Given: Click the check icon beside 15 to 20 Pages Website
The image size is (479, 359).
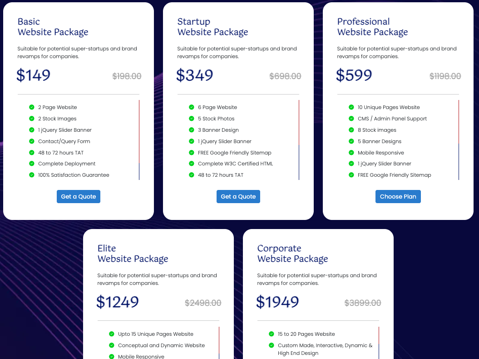Looking at the screenshot, I should (271, 334).
